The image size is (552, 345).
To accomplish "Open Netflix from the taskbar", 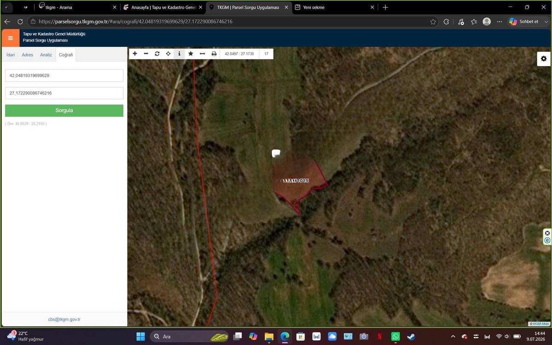I will pos(379,337).
